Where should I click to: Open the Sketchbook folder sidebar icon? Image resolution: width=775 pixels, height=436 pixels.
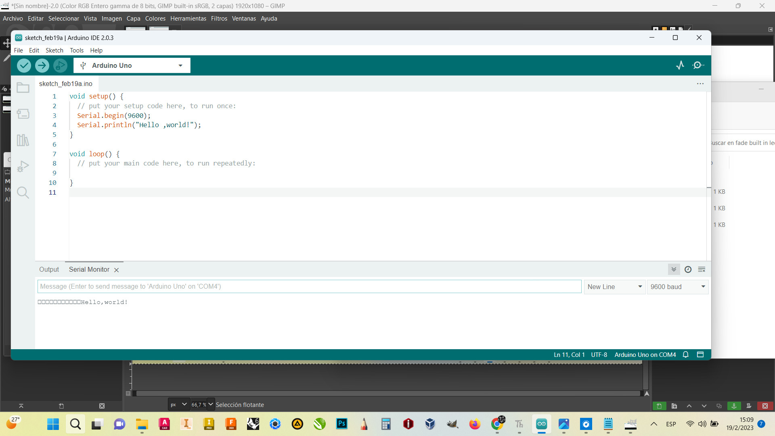[x=23, y=88]
